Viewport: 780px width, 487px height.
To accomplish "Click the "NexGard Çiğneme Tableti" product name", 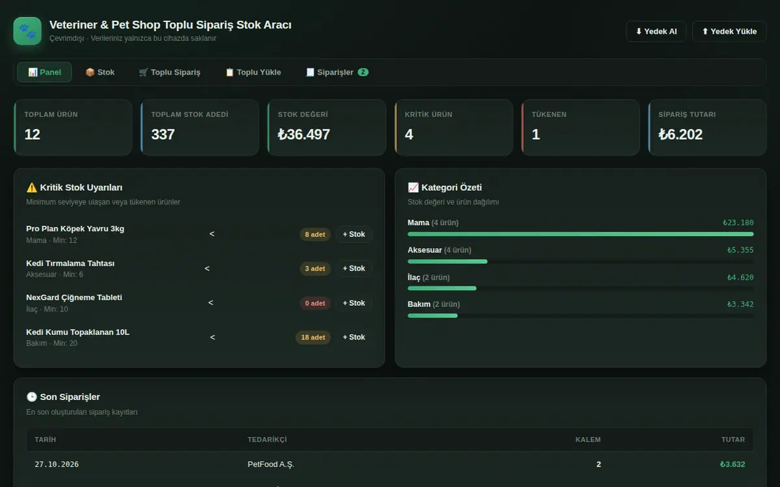I will (74, 297).
